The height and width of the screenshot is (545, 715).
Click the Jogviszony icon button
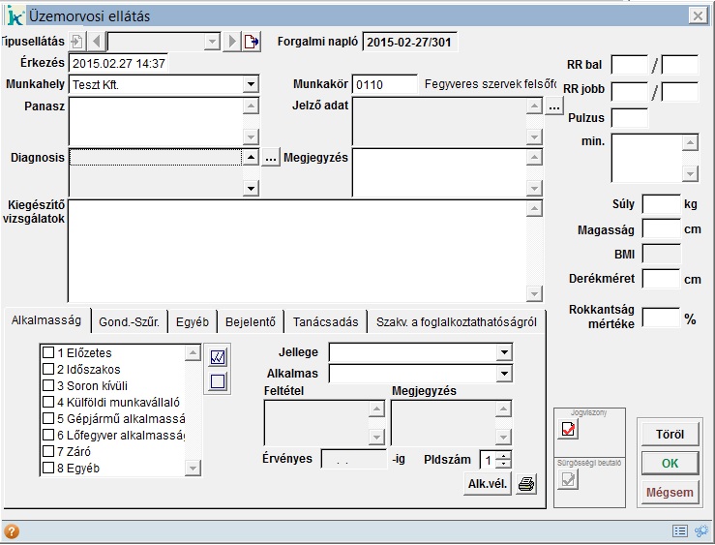pos(568,432)
